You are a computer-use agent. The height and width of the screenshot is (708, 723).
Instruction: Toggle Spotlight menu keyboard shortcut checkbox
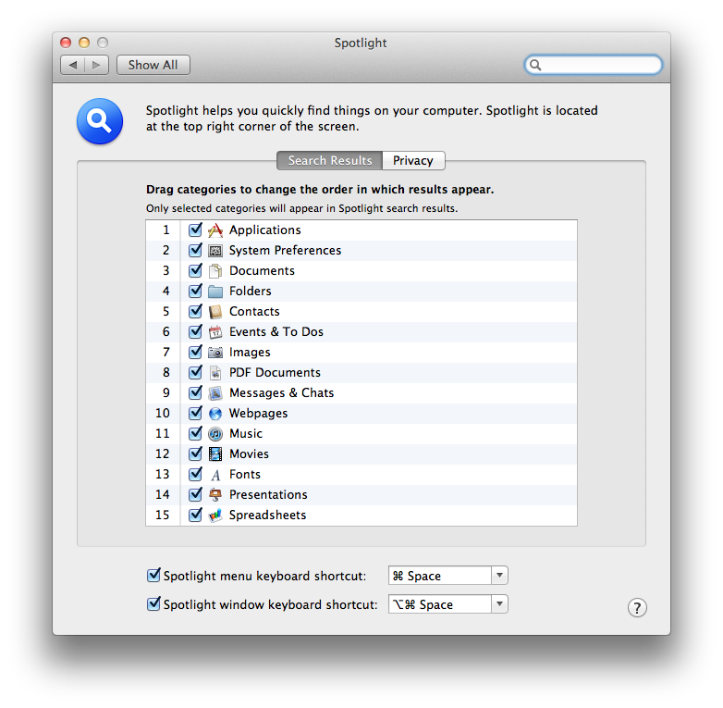tap(153, 575)
